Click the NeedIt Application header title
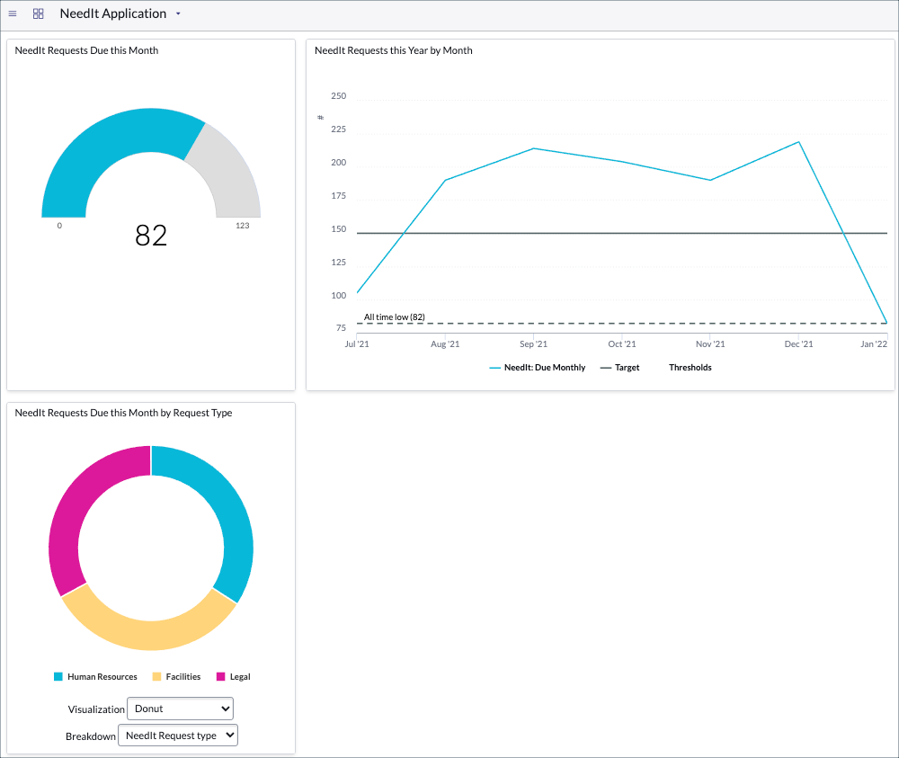The image size is (899, 758). [113, 13]
